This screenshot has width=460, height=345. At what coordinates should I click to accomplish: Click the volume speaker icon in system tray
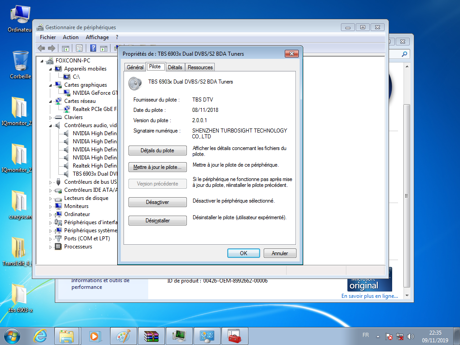point(410,336)
